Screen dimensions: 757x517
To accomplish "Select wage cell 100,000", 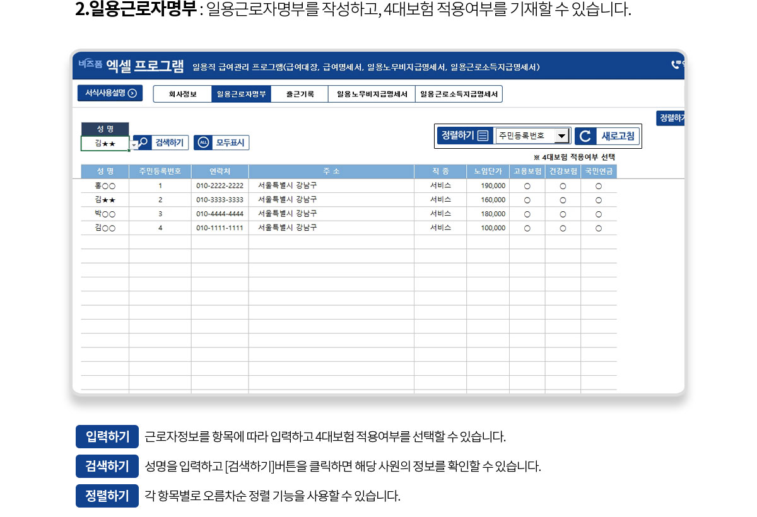I will [x=488, y=228].
